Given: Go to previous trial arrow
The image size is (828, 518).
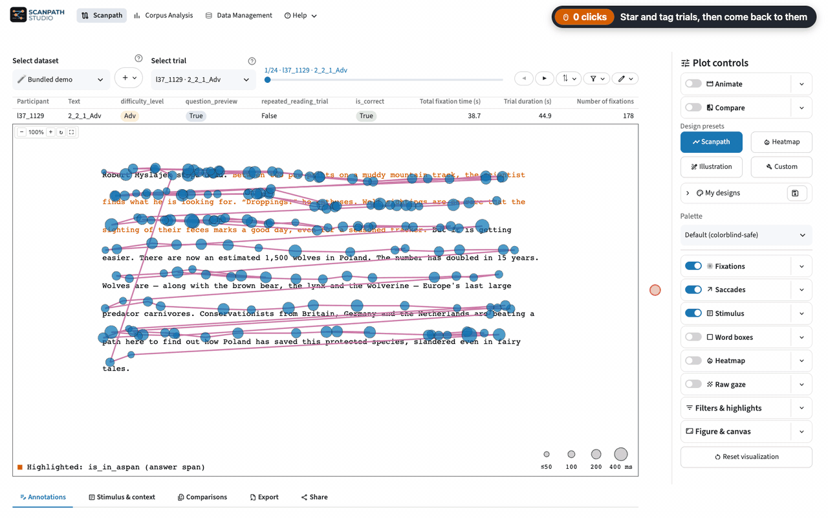Looking at the screenshot, I should click(524, 78).
